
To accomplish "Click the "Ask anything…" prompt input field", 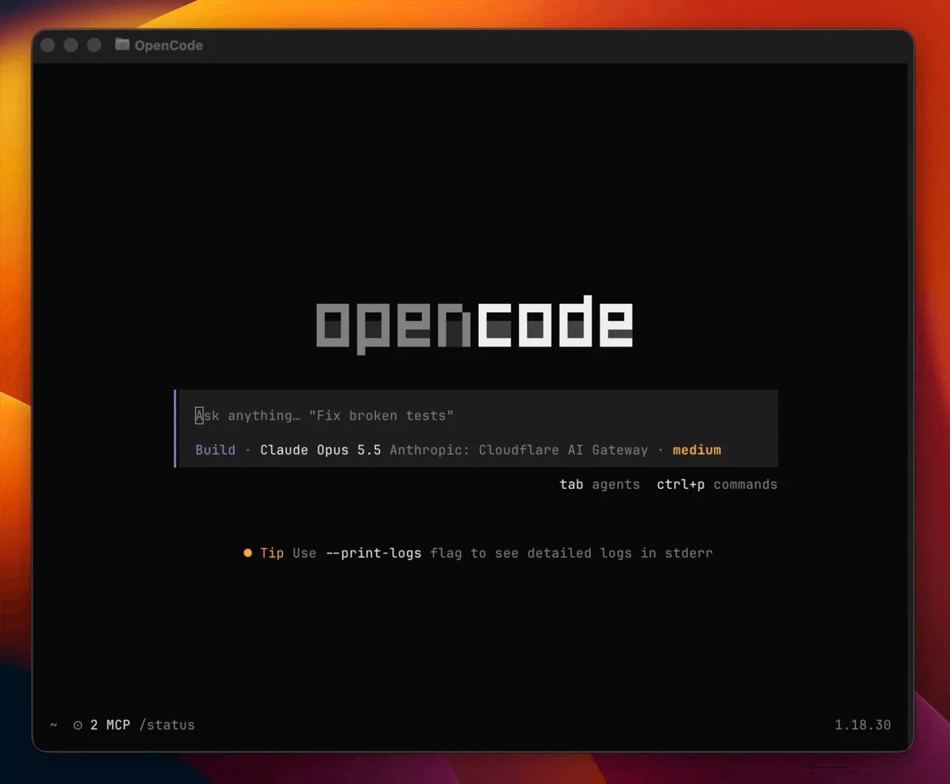I will point(478,416).
